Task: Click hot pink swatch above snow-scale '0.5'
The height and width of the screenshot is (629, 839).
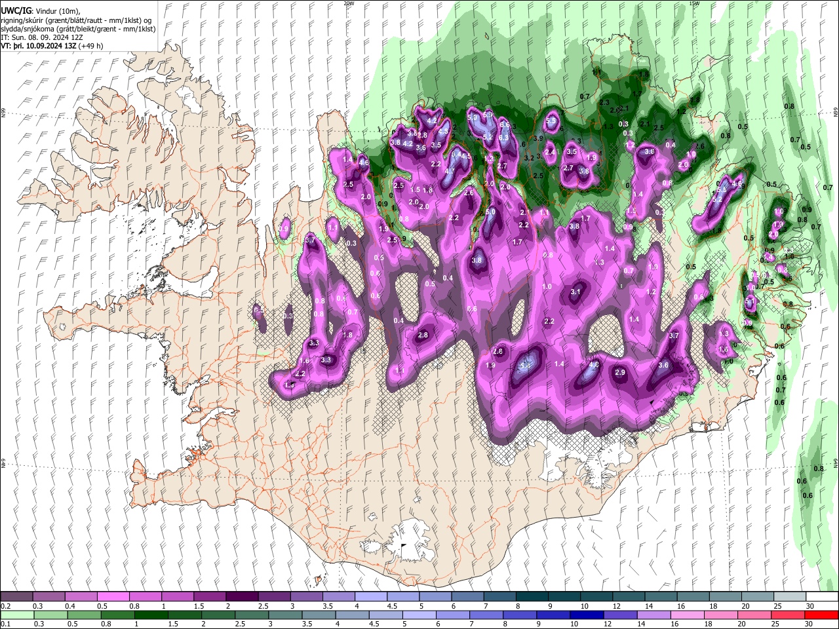Action: 113,597
